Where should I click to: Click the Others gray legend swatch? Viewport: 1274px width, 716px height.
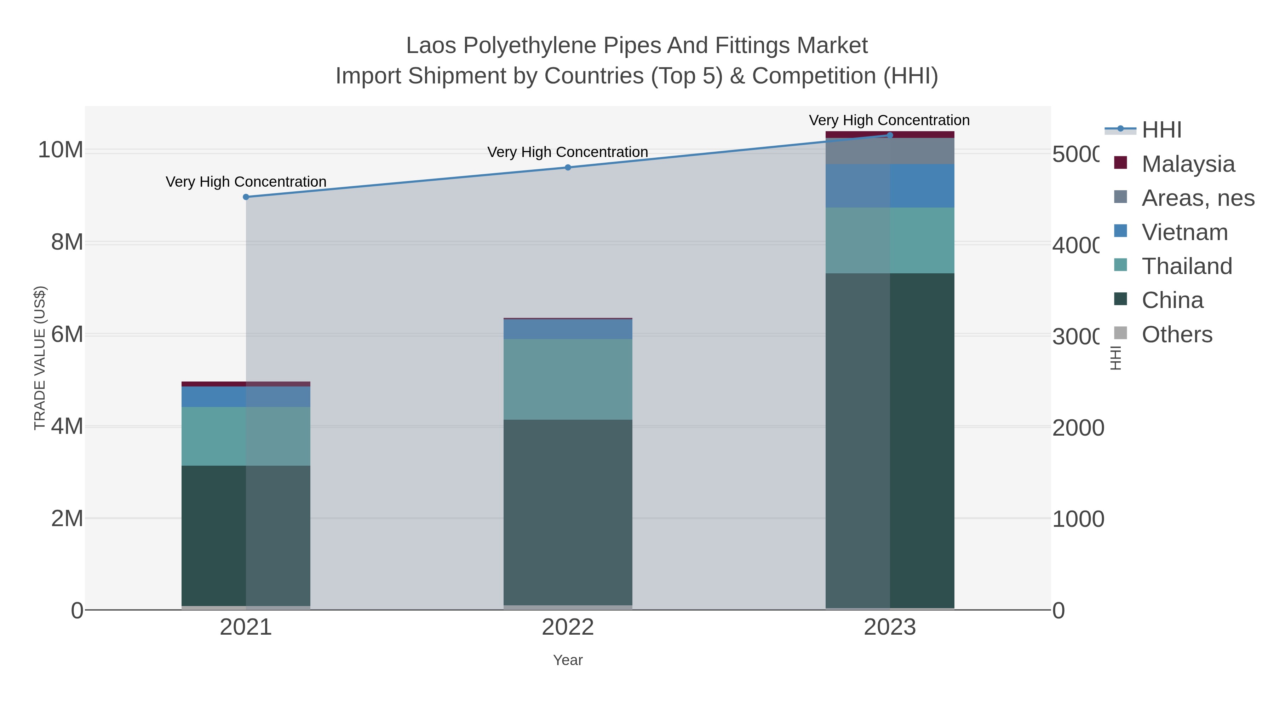pos(1120,333)
